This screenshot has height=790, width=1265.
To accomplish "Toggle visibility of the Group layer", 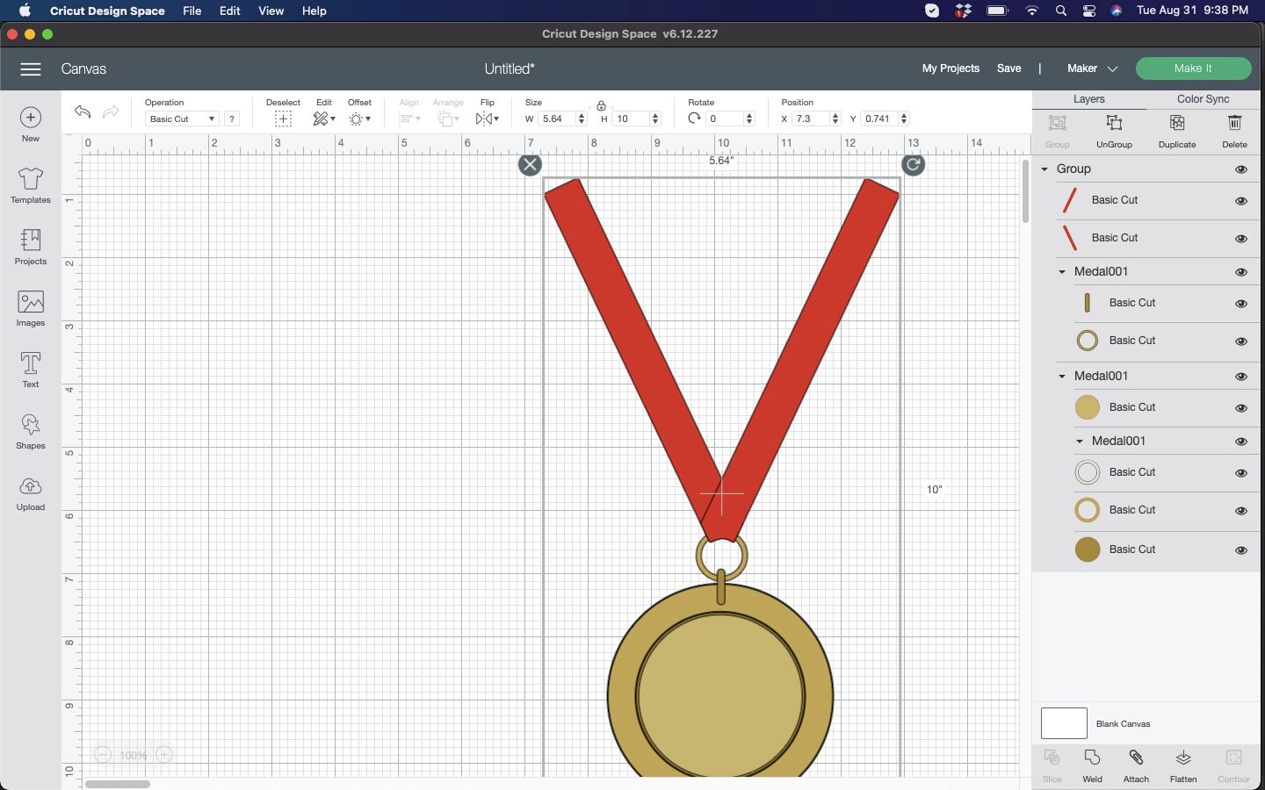I will [1241, 169].
